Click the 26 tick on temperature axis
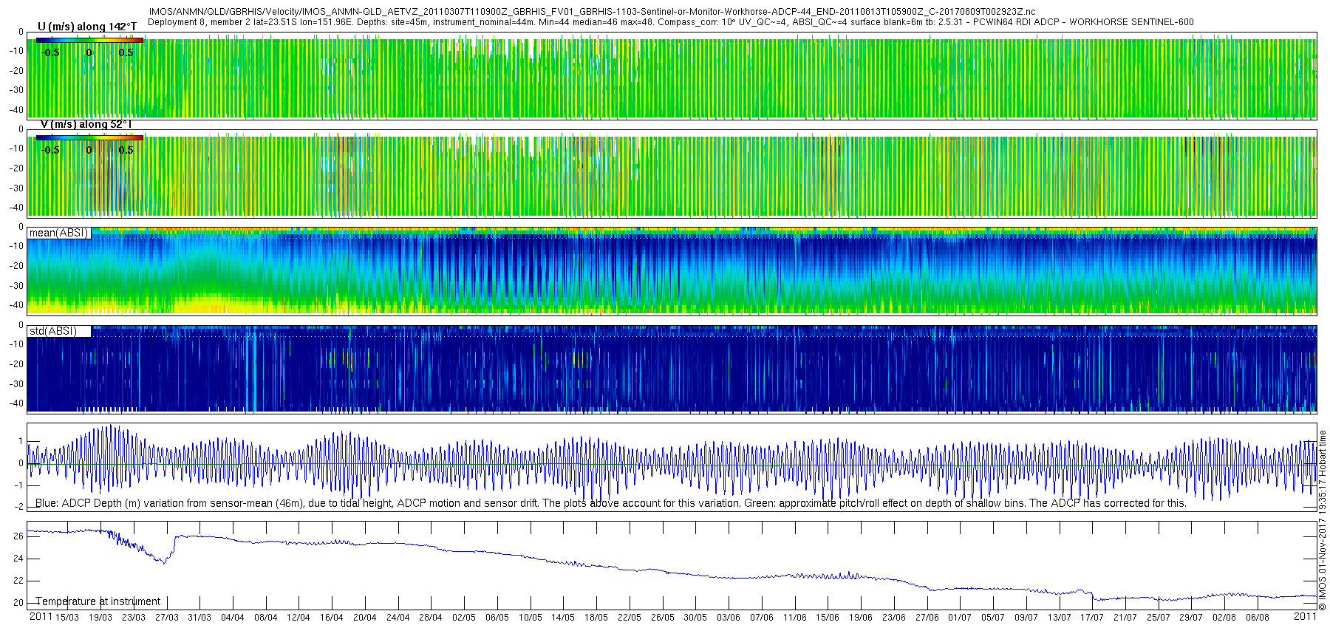The image size is (1330, 628). 18,536
